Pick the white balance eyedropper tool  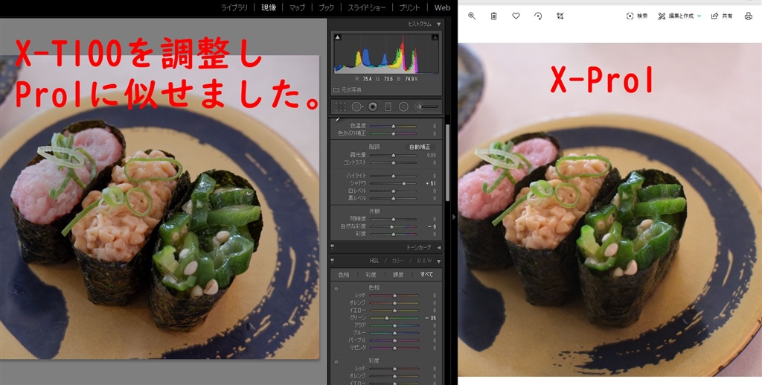[337, 120]
